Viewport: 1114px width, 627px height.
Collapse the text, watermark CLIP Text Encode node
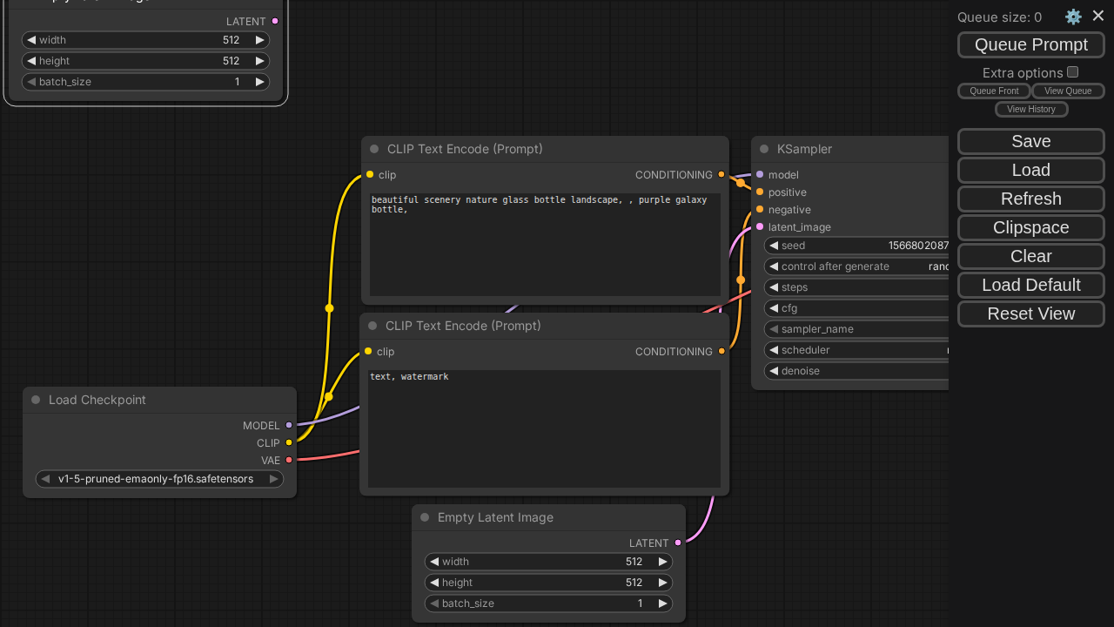click(372, 326)
